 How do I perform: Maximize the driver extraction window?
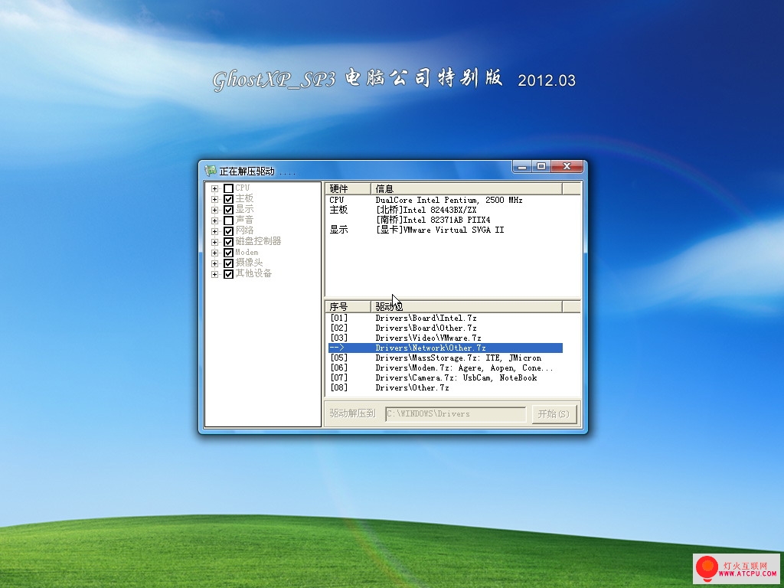[541, 166]
